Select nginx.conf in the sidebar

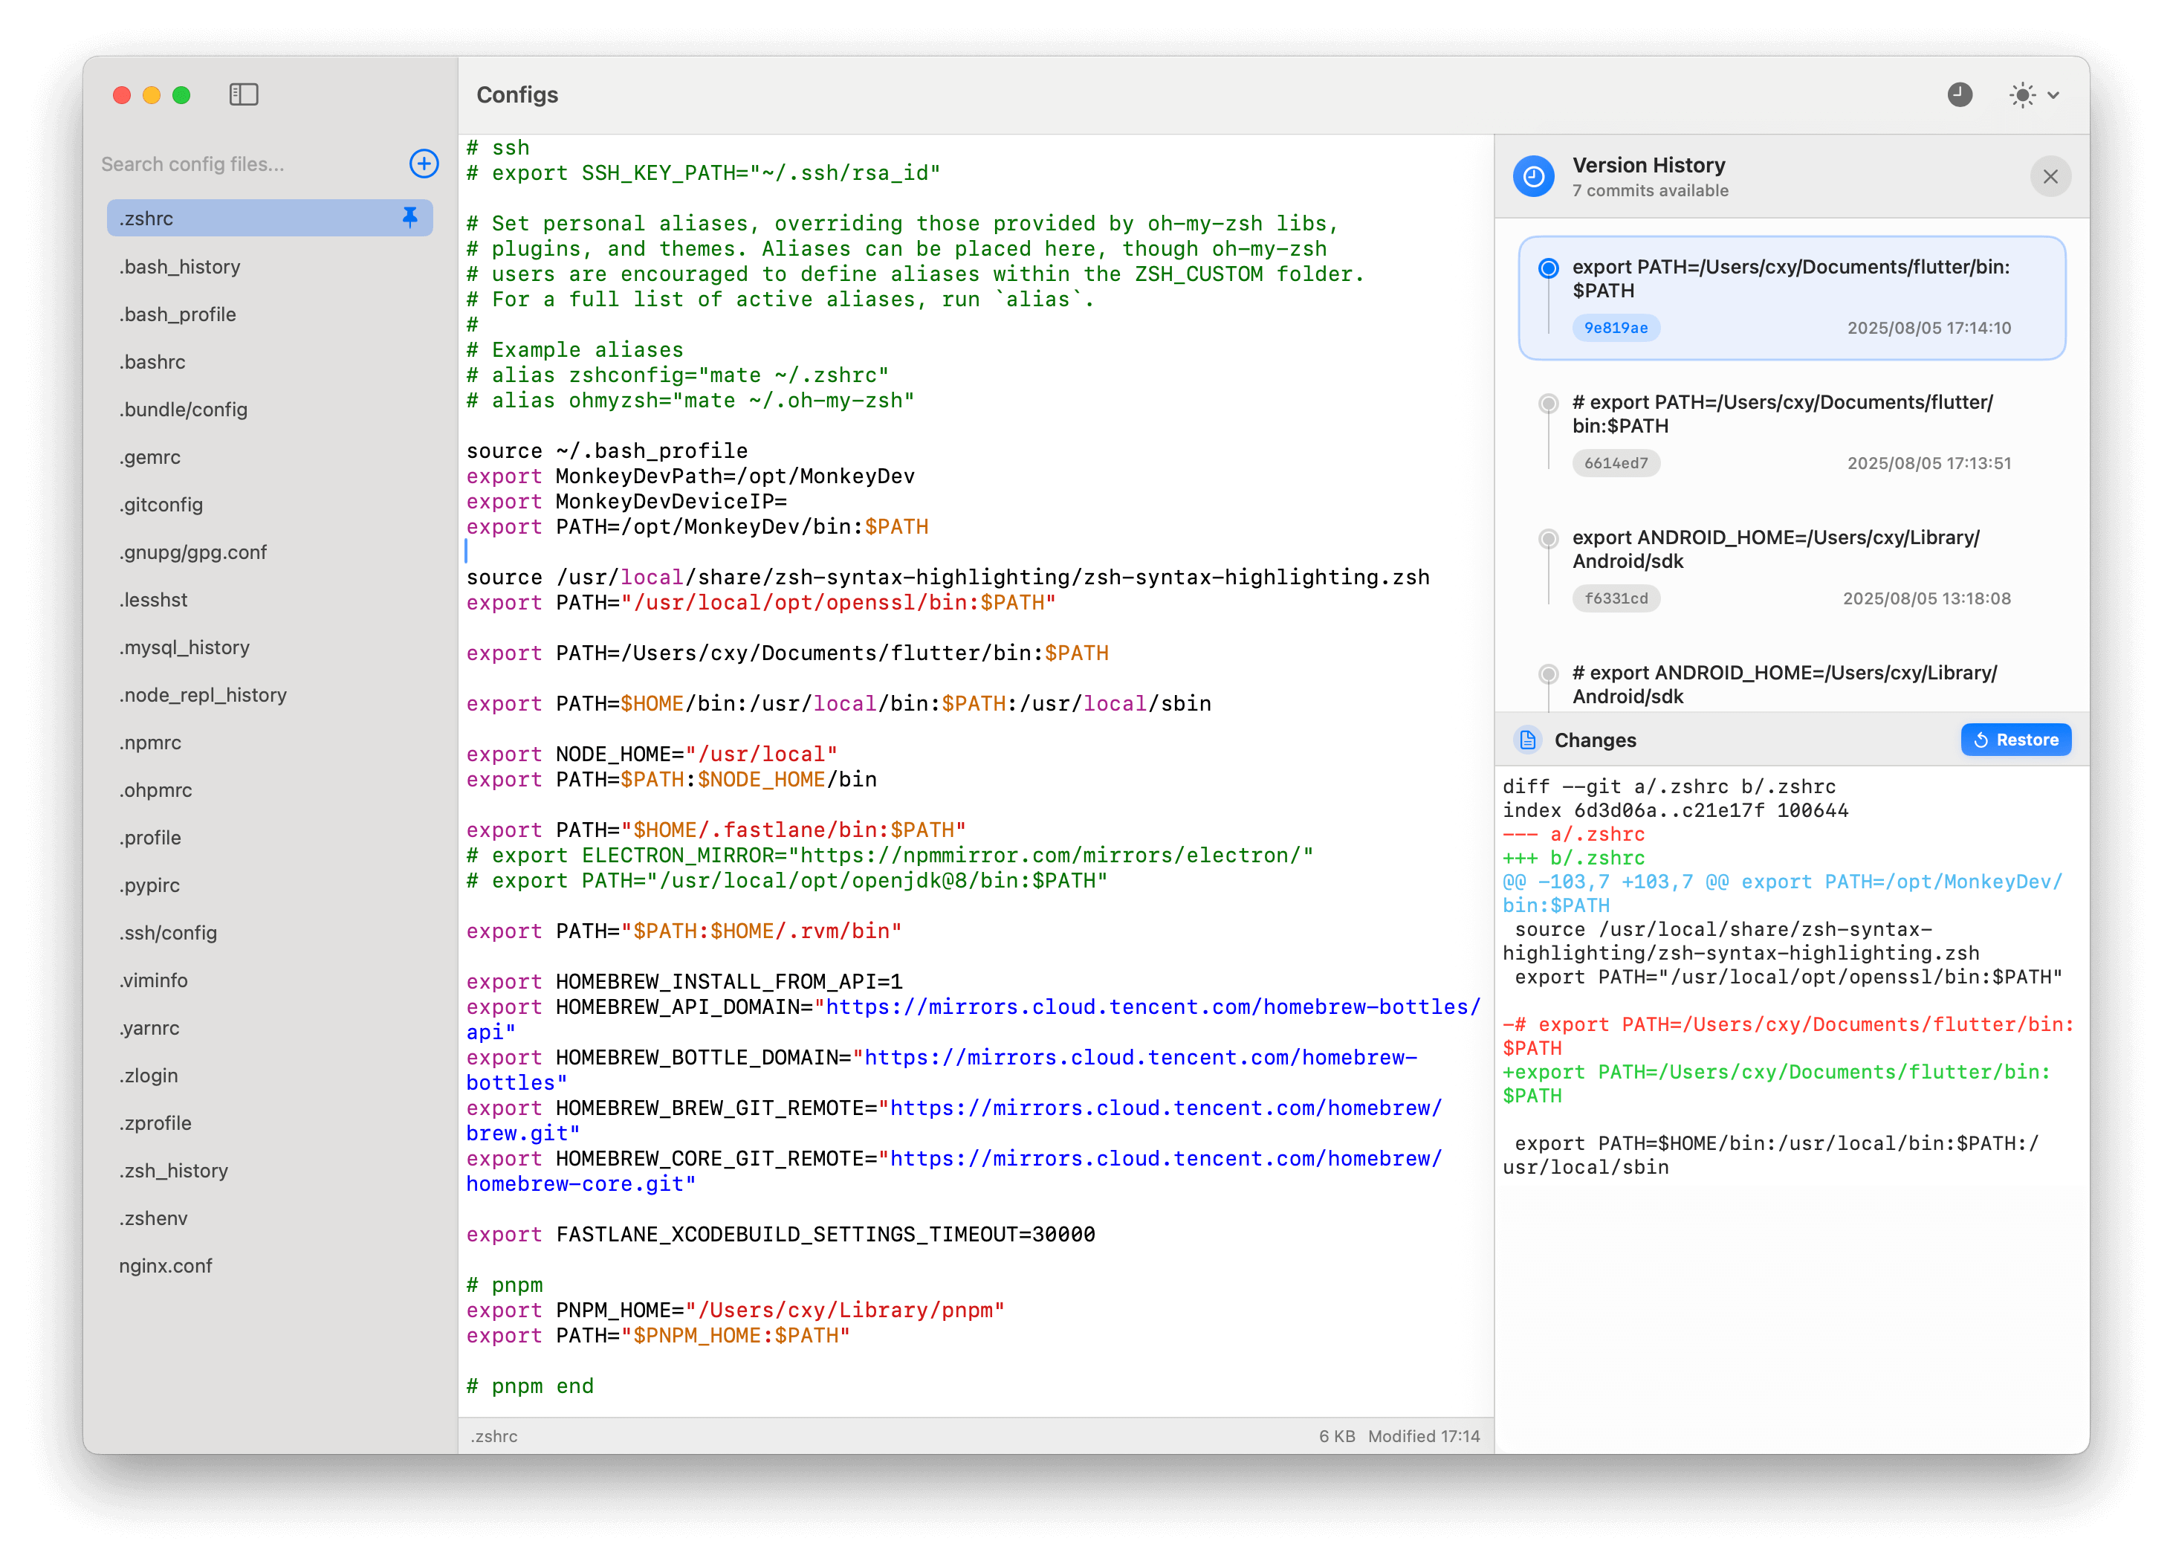coord(165,1265)
